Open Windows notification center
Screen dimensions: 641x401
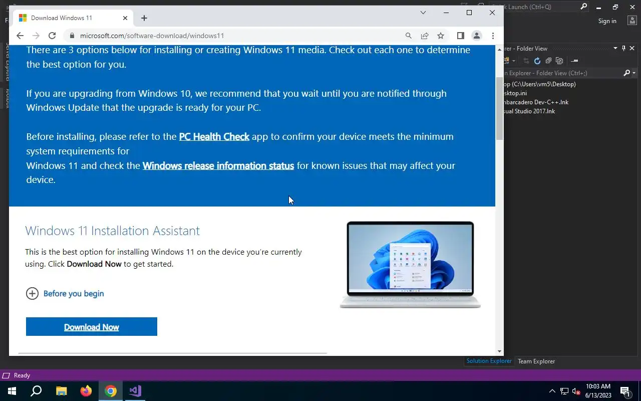pos(625,391)
